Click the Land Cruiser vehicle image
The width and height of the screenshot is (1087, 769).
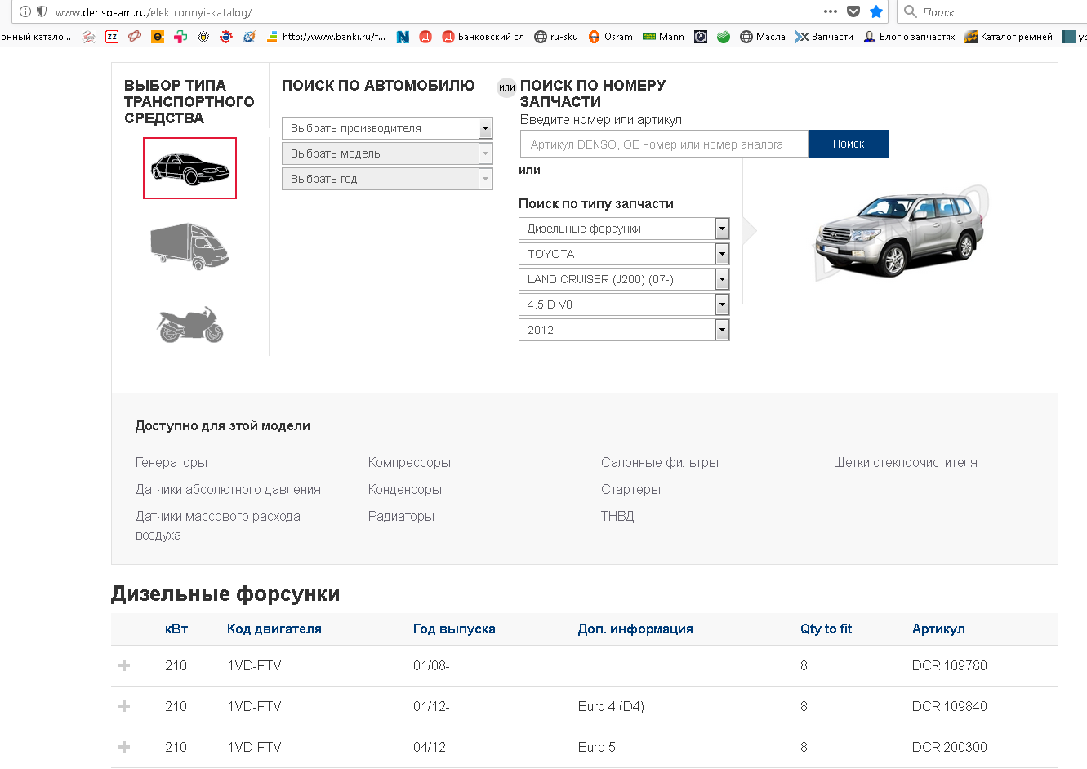click(x=901, y=233)
